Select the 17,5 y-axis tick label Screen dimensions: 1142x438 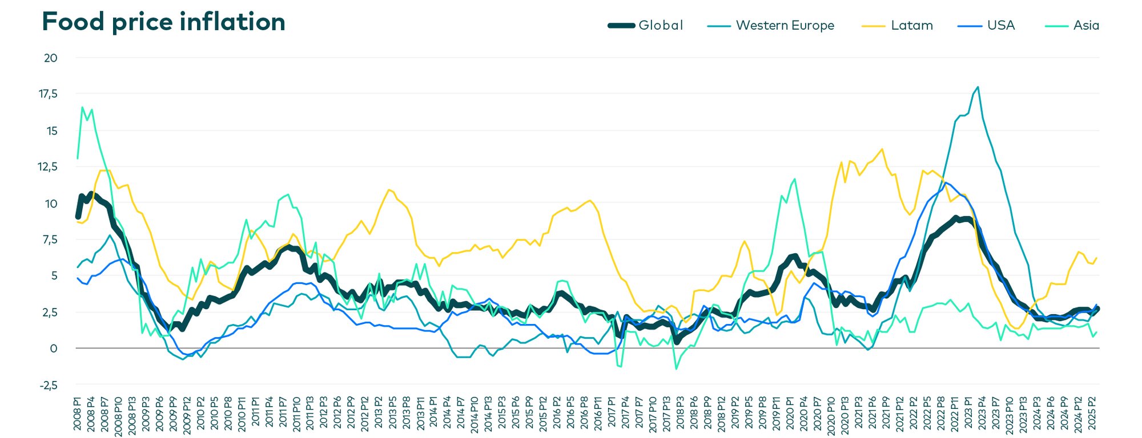49,94
